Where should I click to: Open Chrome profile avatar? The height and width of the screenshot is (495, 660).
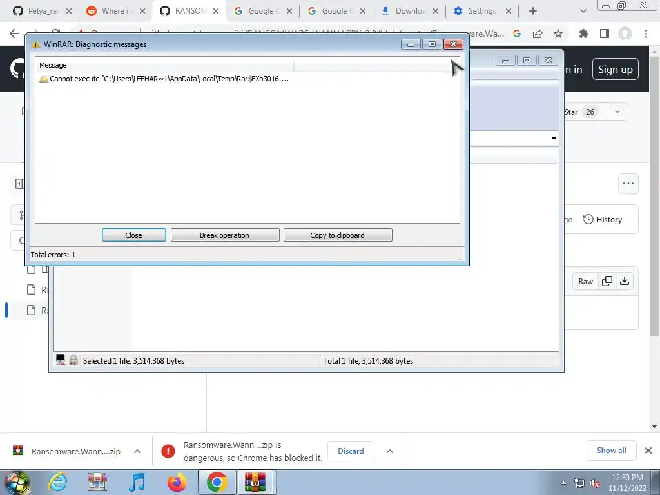[x=625, y=34]
